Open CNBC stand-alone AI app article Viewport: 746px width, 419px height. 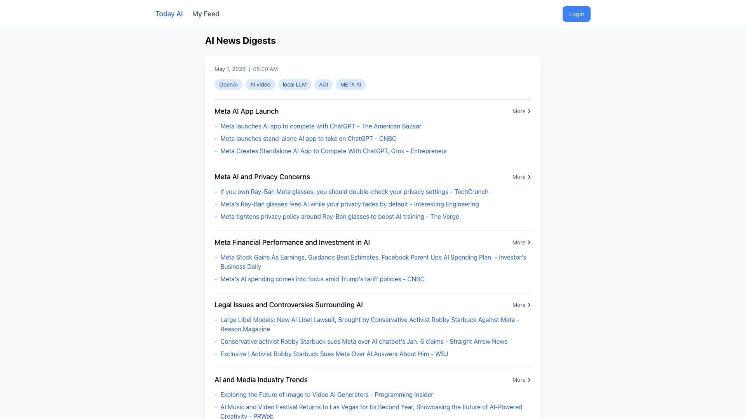coord(308,139)
